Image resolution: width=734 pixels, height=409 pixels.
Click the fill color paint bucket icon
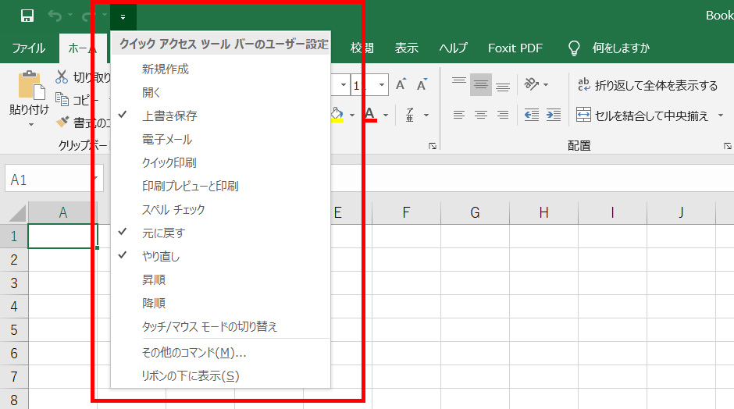(x=337, y=114)
